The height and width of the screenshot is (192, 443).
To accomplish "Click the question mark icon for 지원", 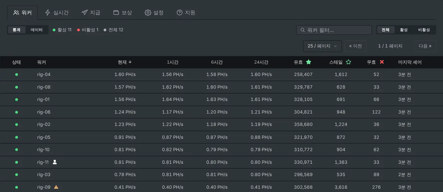I will [x=179, y=13].
